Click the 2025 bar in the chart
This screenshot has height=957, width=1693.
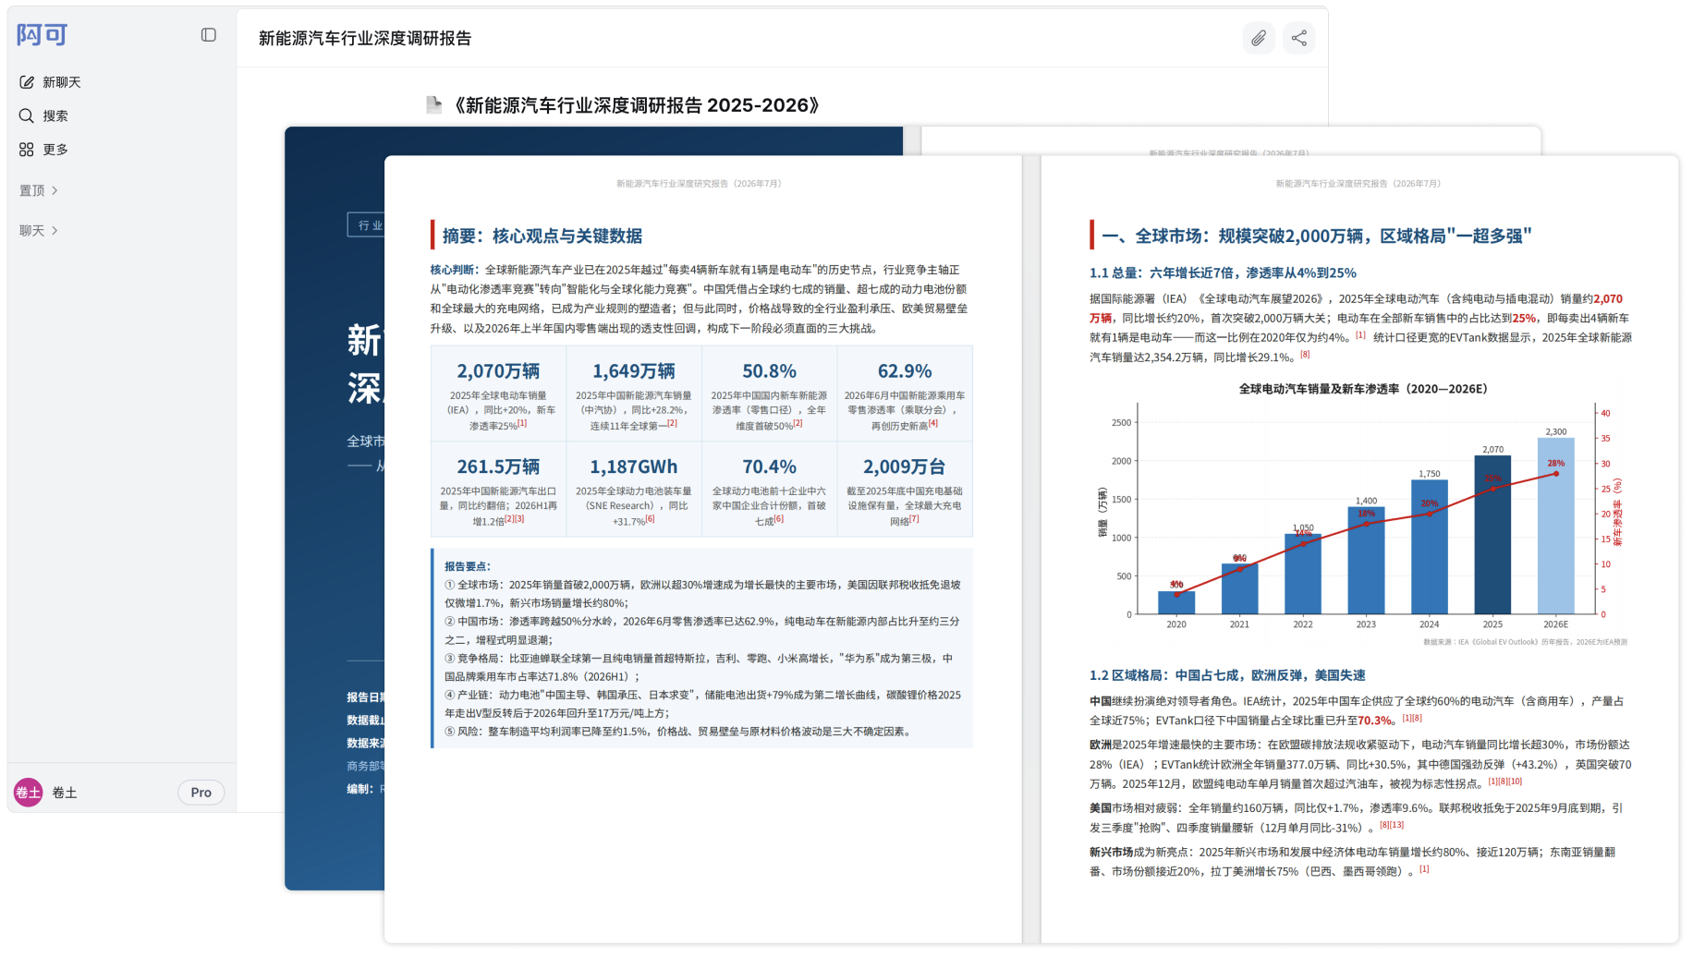click(1492, 535)
